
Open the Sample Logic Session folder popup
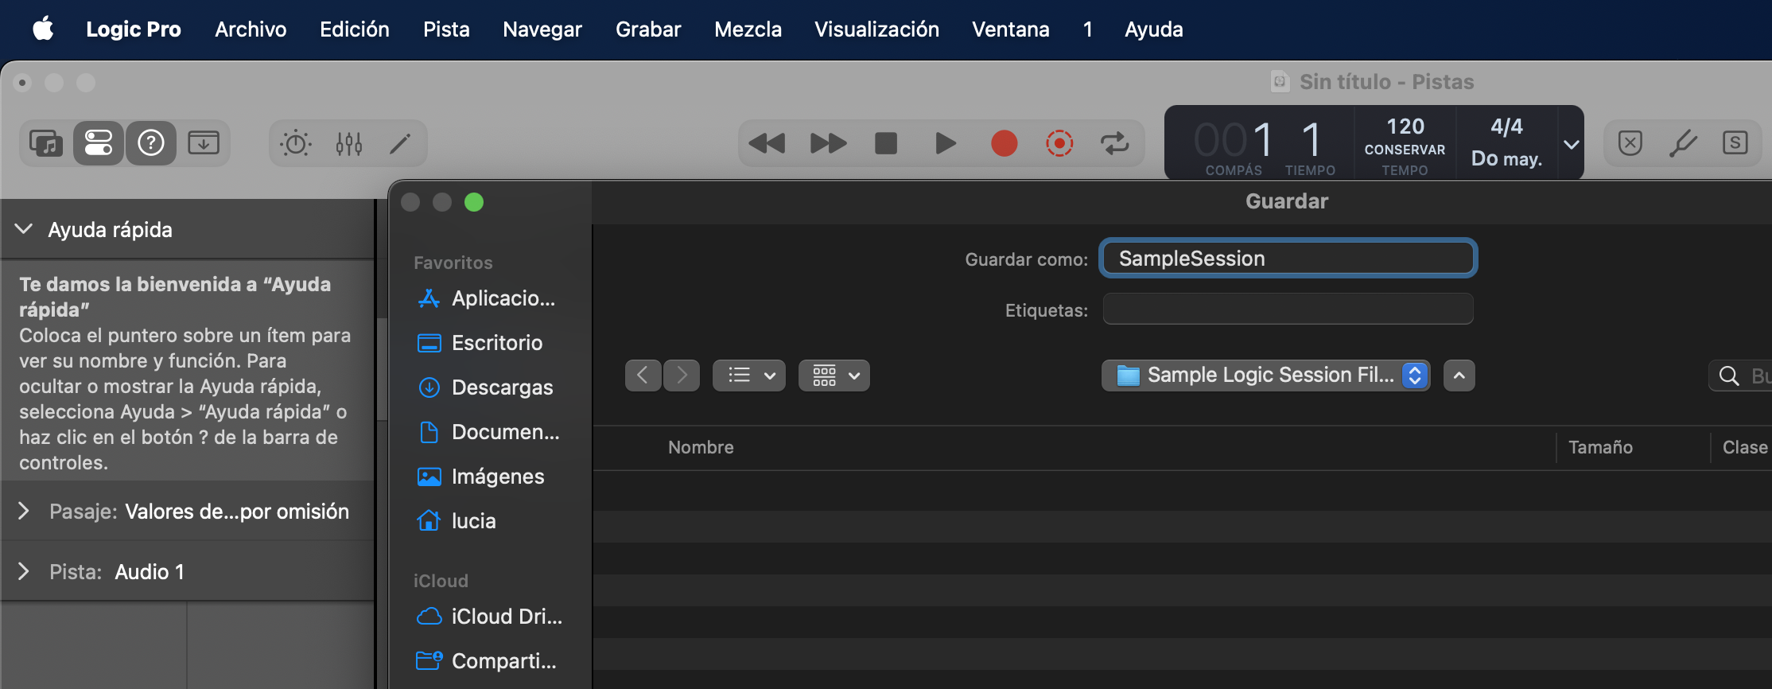[x=1265, y=376]
